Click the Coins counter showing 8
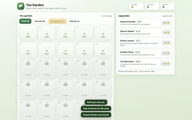This screenshot has width=192, height=120. pos(136,6)
